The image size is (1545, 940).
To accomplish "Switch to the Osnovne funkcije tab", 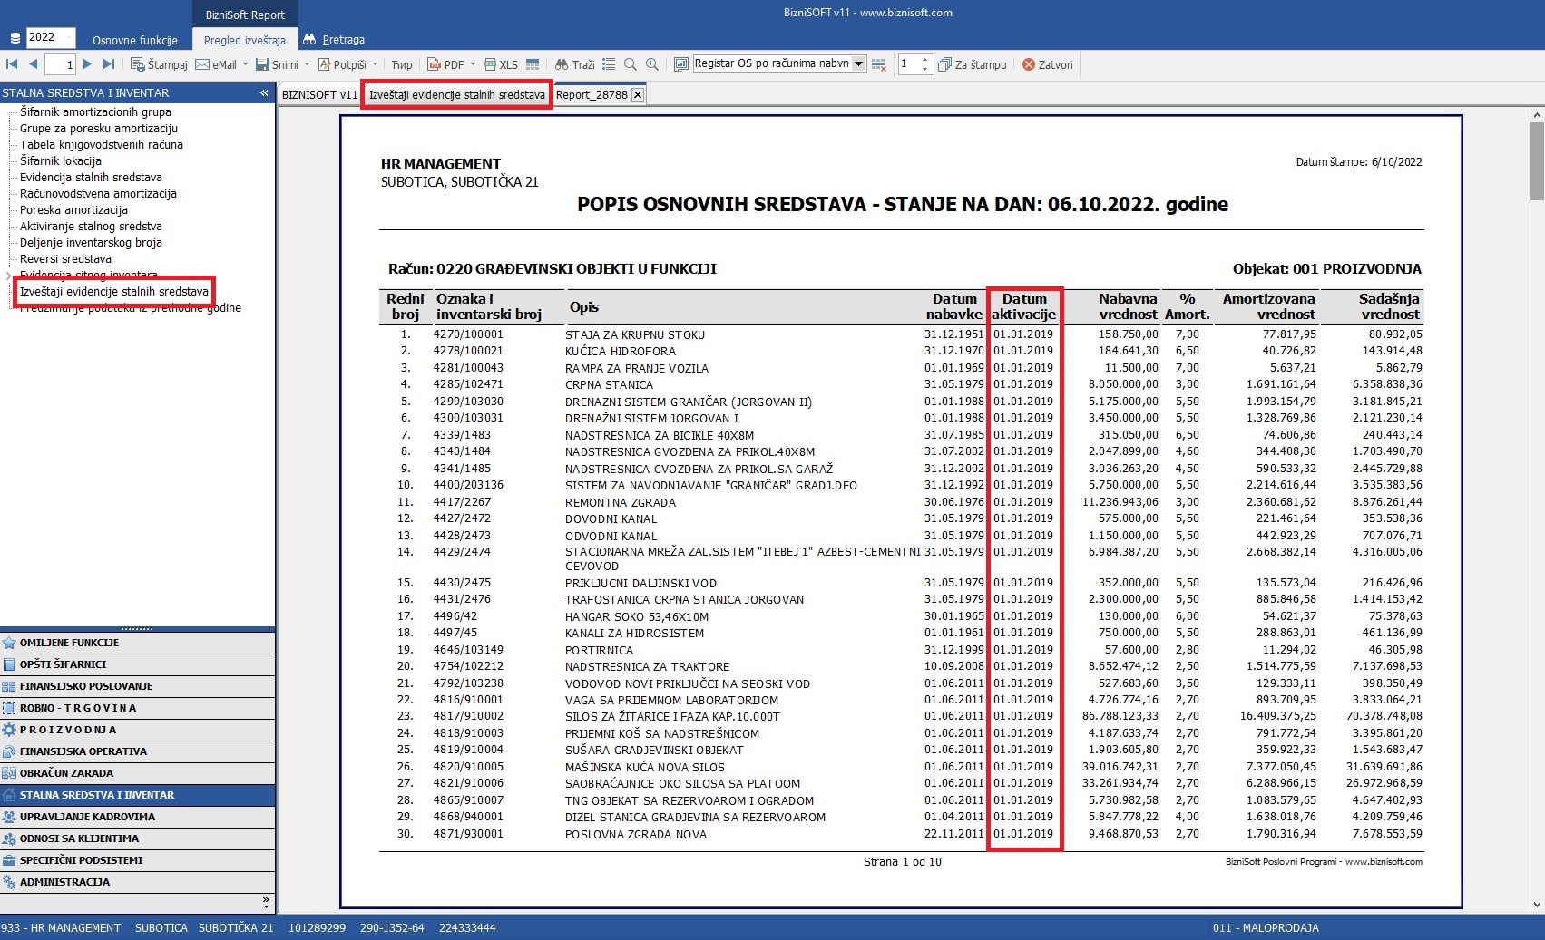I will tap(134, 40).
